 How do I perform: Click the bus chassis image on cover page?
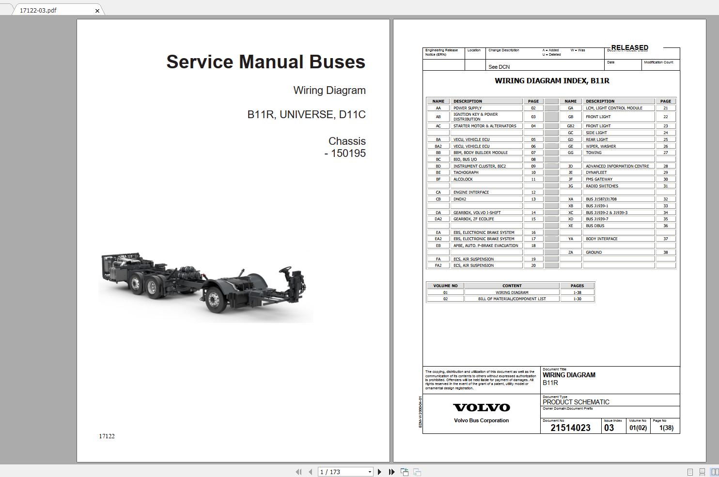pyautogui.click(x=205, y=286)
